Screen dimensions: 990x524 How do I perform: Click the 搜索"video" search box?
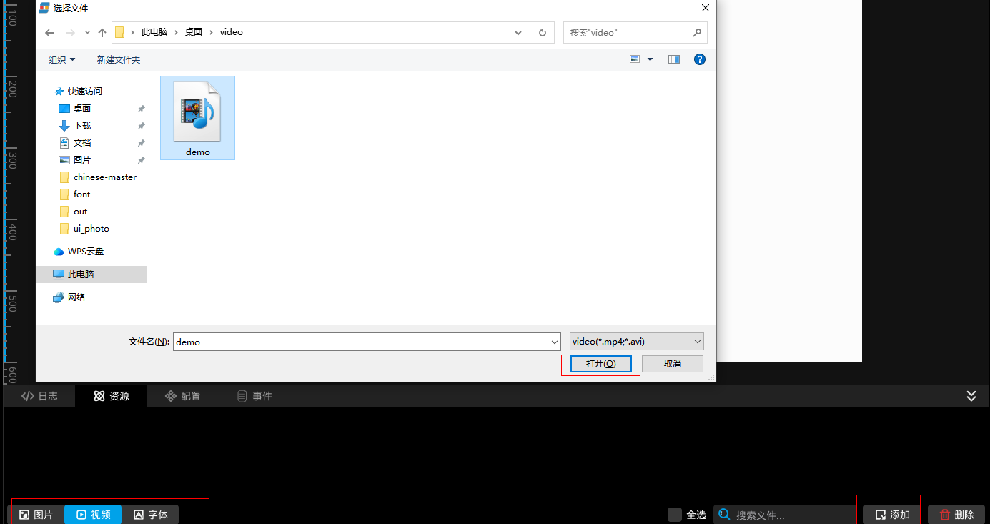(635, 32)
